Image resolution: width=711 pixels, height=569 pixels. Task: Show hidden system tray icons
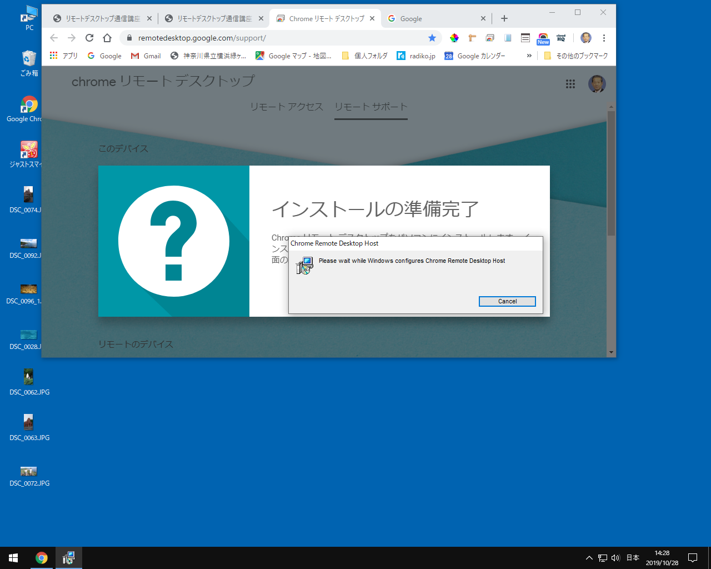[x=589, y=558]
